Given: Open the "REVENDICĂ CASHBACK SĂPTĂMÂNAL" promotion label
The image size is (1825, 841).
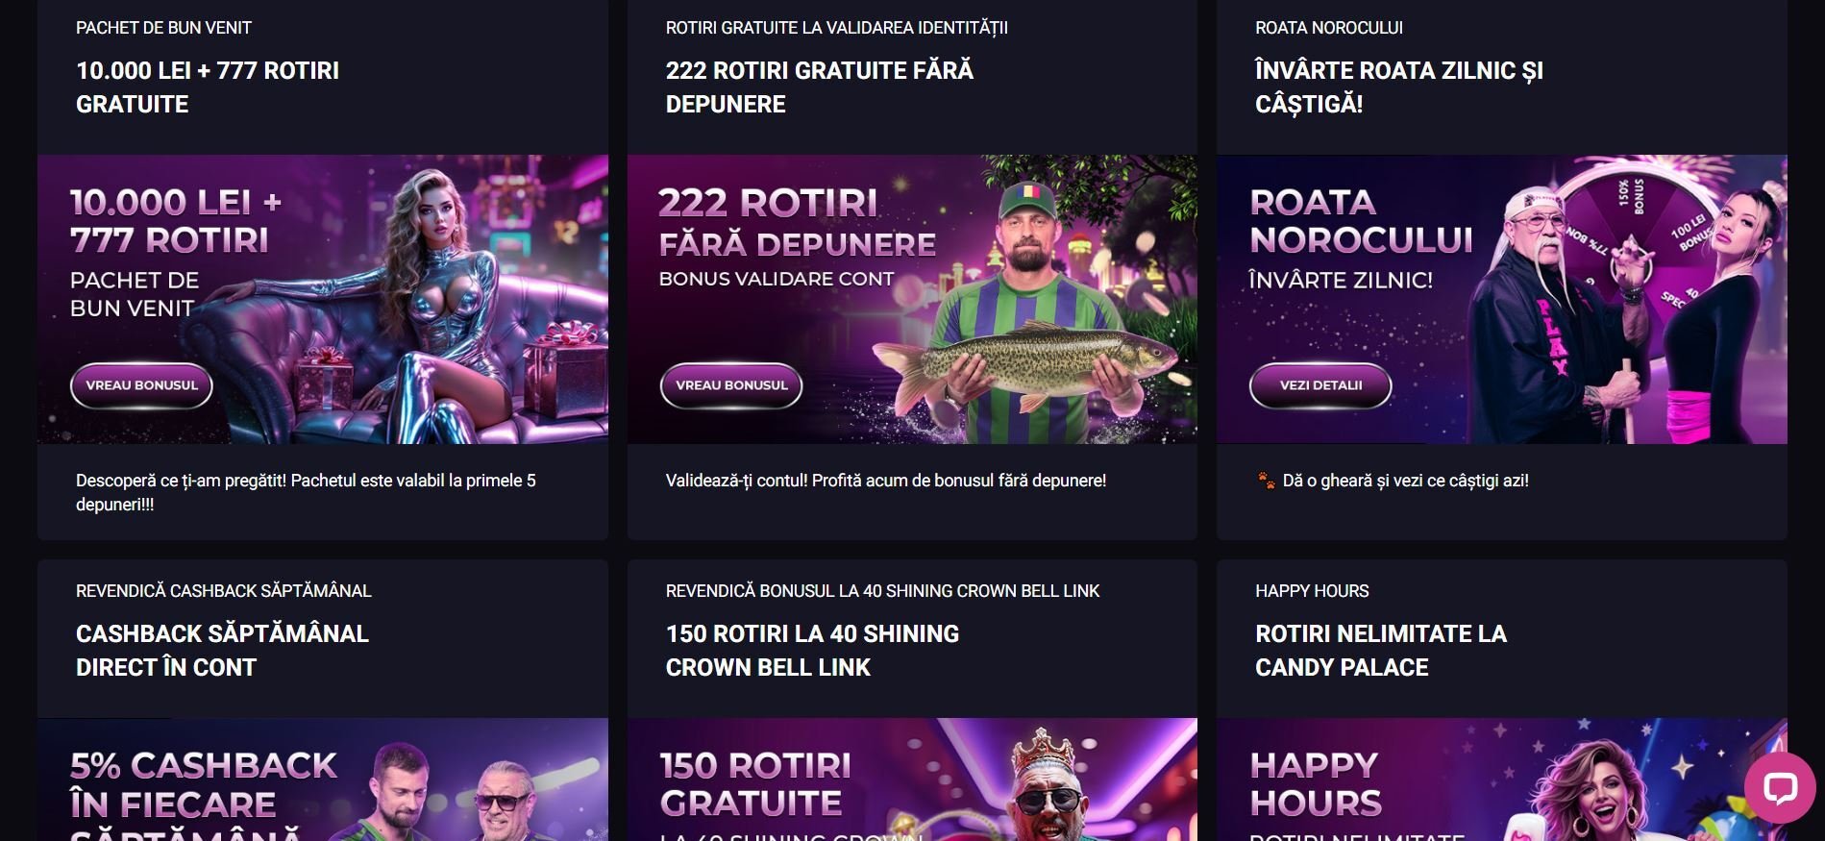Looking at the screenshot, I should 223,591.
